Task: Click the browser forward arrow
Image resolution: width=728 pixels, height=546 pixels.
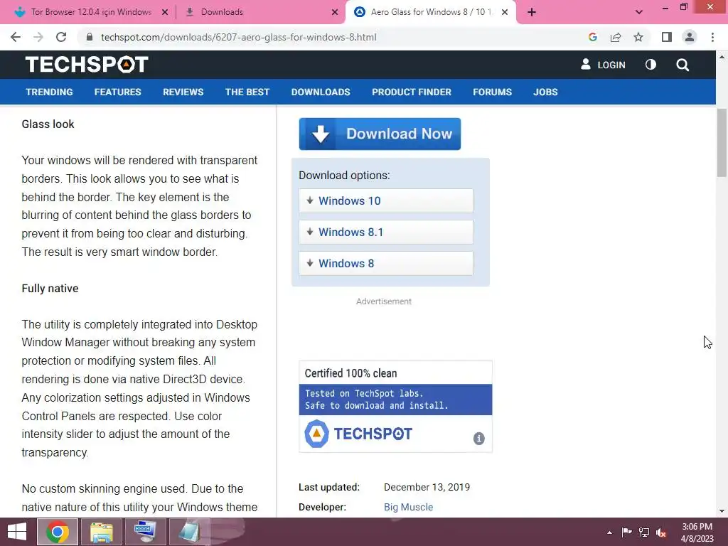Action: pos(38,37)
